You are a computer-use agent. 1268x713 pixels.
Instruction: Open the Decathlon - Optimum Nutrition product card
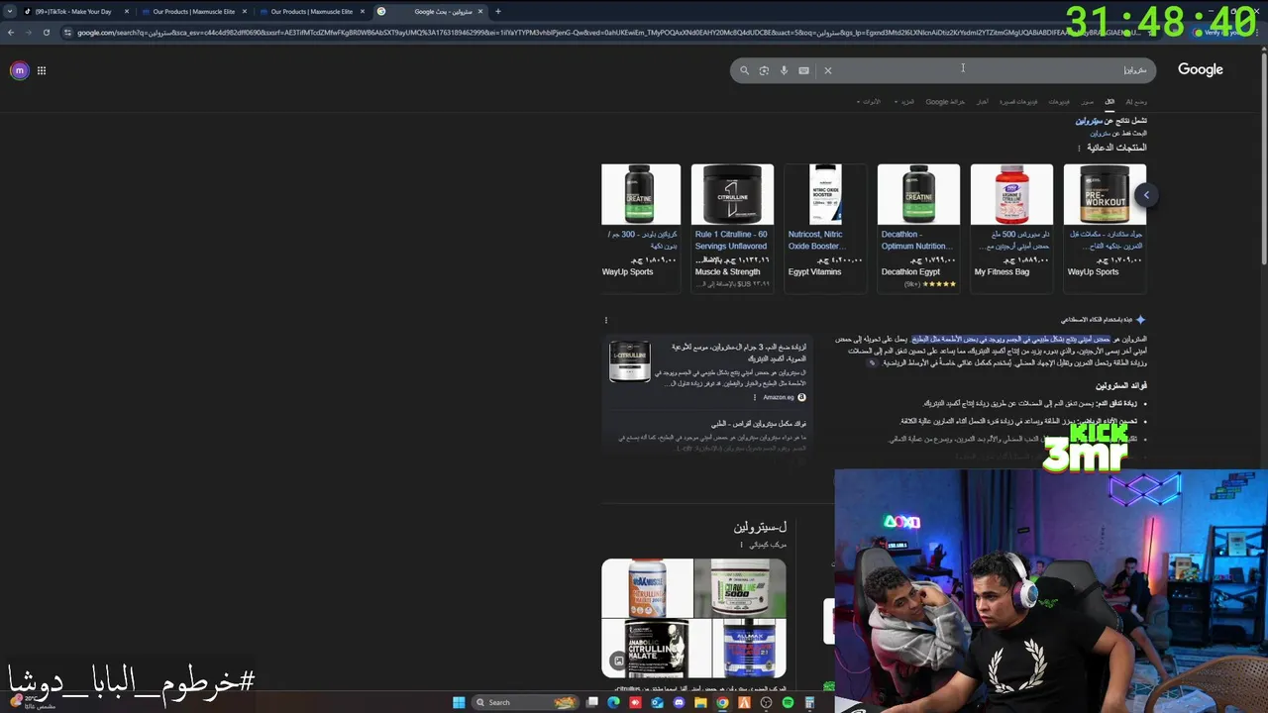(918, 229)
